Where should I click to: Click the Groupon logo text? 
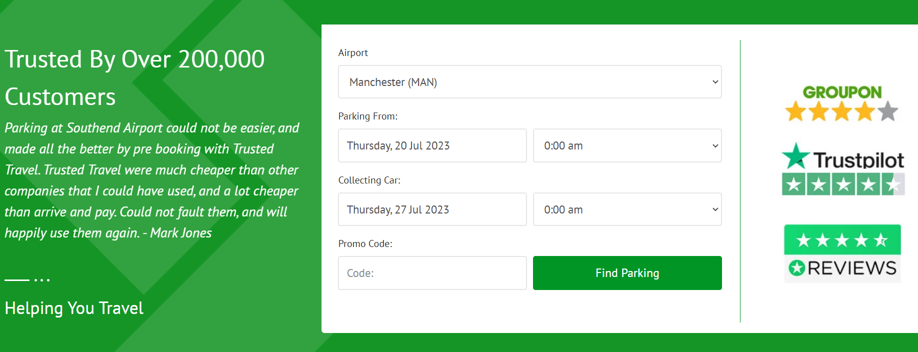(842, 92)
